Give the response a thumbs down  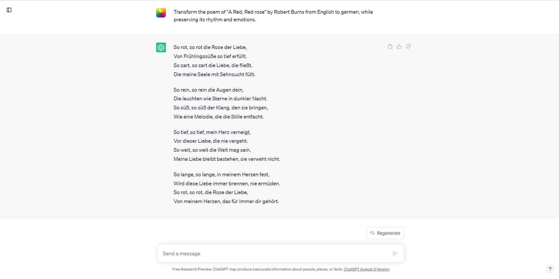pos(408,47)
